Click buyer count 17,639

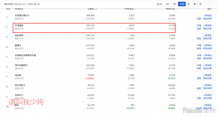pos(131,95)
